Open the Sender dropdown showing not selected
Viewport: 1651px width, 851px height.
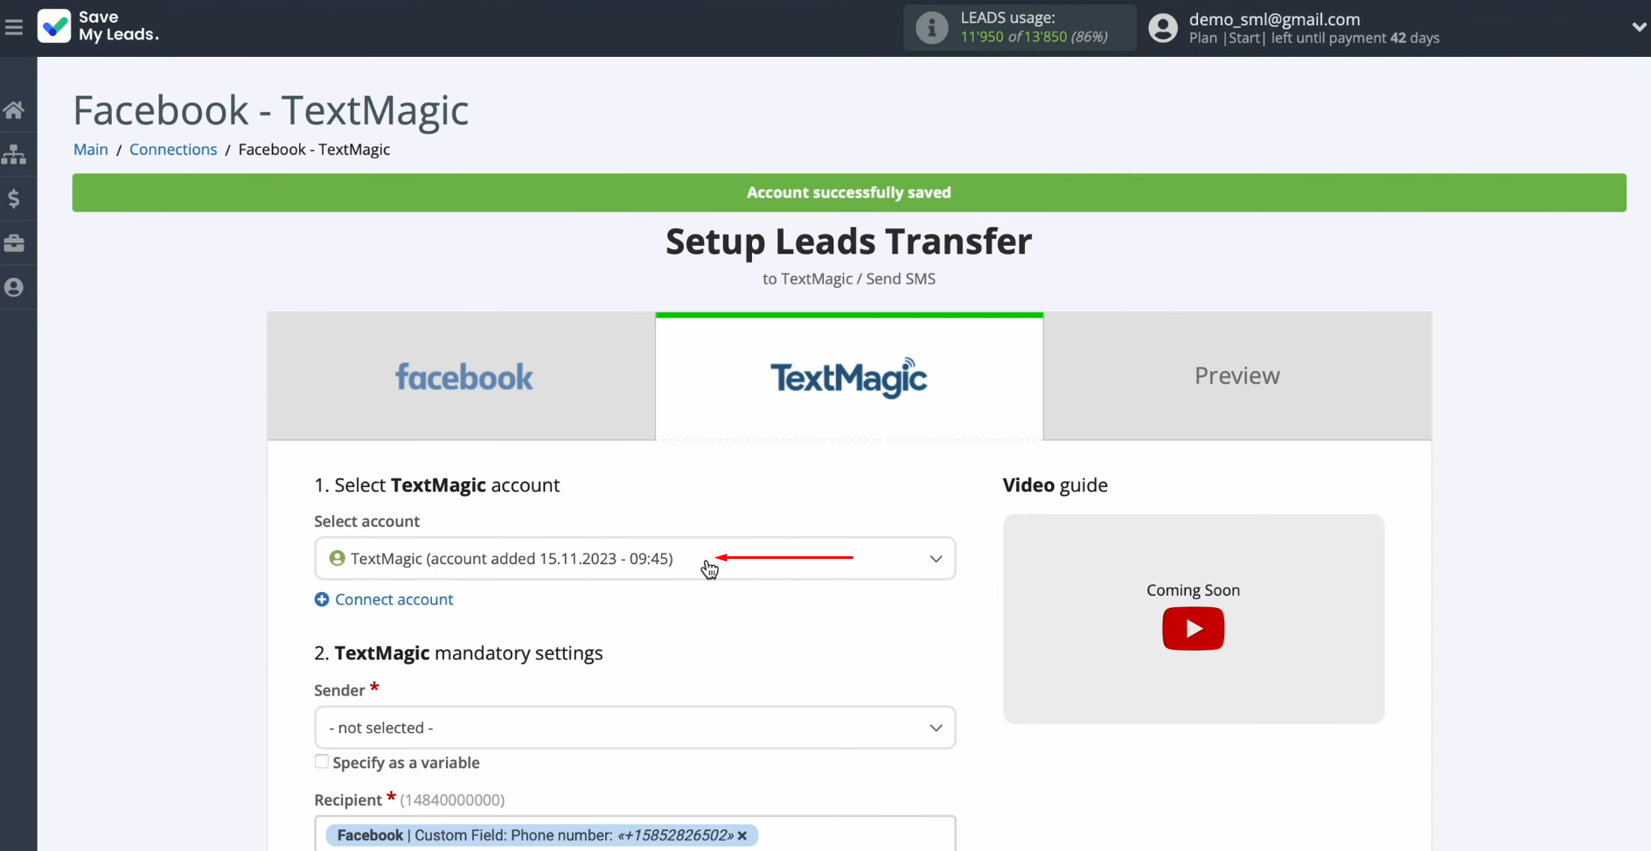pyautogui.click(x=635, y=728)
